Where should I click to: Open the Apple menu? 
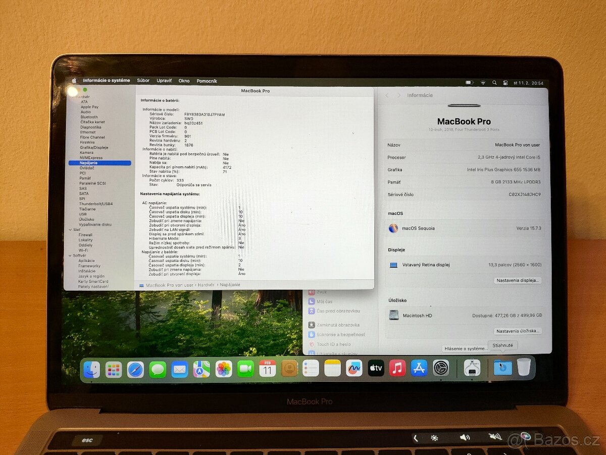(x=74, y=80)
